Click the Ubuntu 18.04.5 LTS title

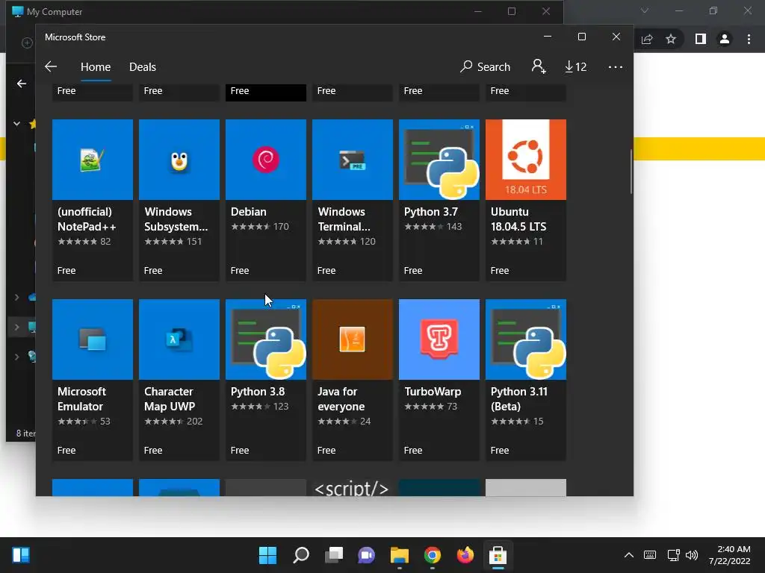518,219
